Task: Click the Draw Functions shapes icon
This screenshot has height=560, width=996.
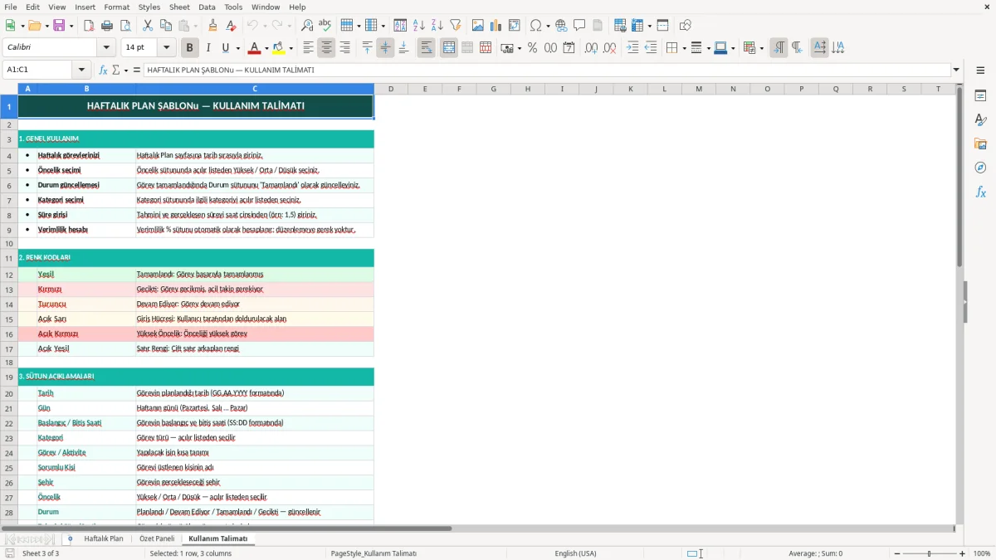Action: click(686, 26)
